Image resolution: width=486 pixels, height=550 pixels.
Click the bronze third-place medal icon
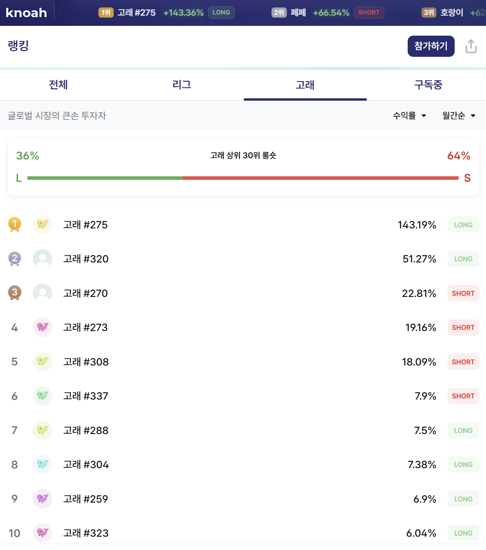pos(14,293)
